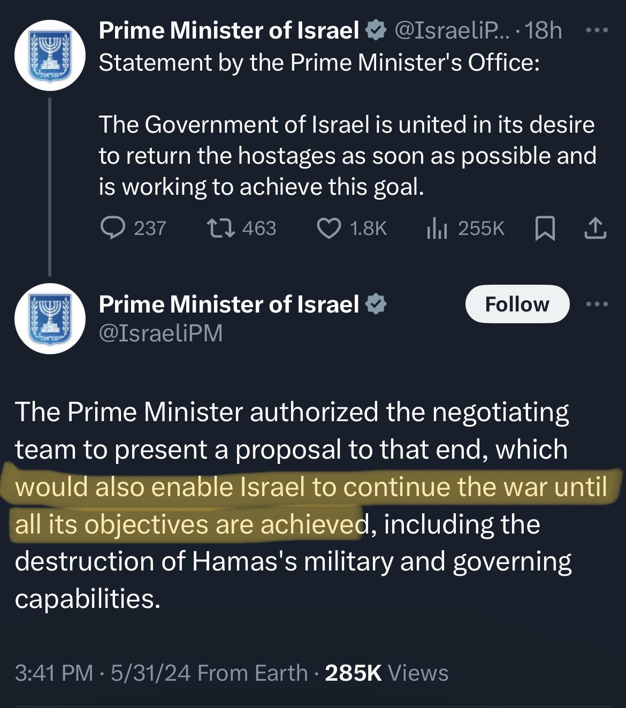Click the verified badge next to Prime Minister of Israel
Viewport: 626px width, 708px height.
pyautogui.click(x=376, y=31)
